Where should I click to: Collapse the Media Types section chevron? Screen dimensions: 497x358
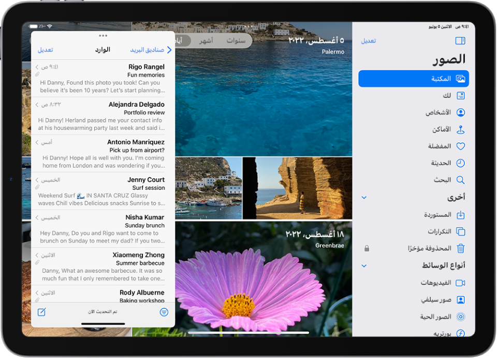click(364, 266)
